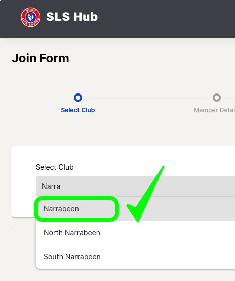Click the SLS Hub header title
The height and width of the screenshot is (281, 235).
pyautogui.click(x=72, y=17)
